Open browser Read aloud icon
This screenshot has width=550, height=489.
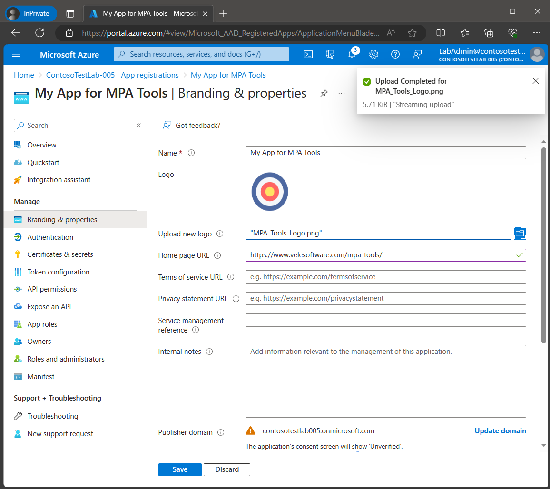click(x=391, y=33)
